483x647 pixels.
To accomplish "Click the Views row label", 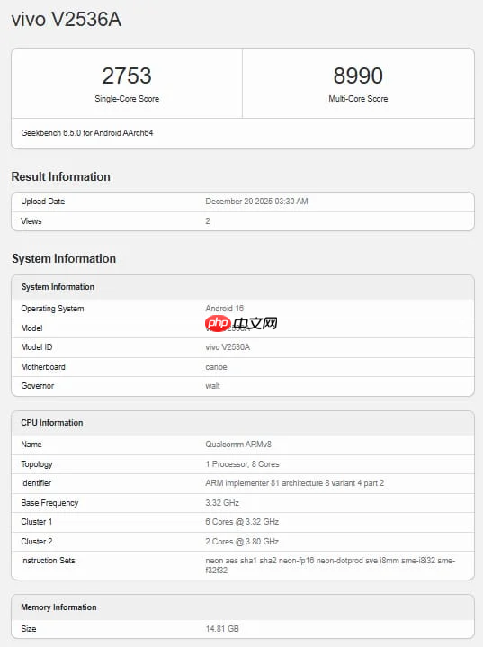I will click(31, 221).
